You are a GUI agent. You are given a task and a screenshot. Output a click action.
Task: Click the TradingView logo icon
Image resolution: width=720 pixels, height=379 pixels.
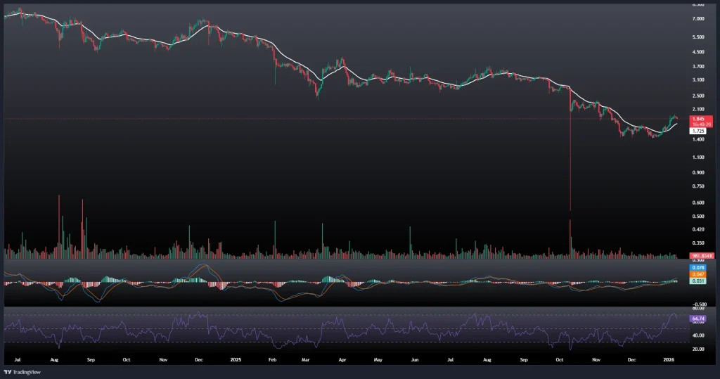point(8,372)
